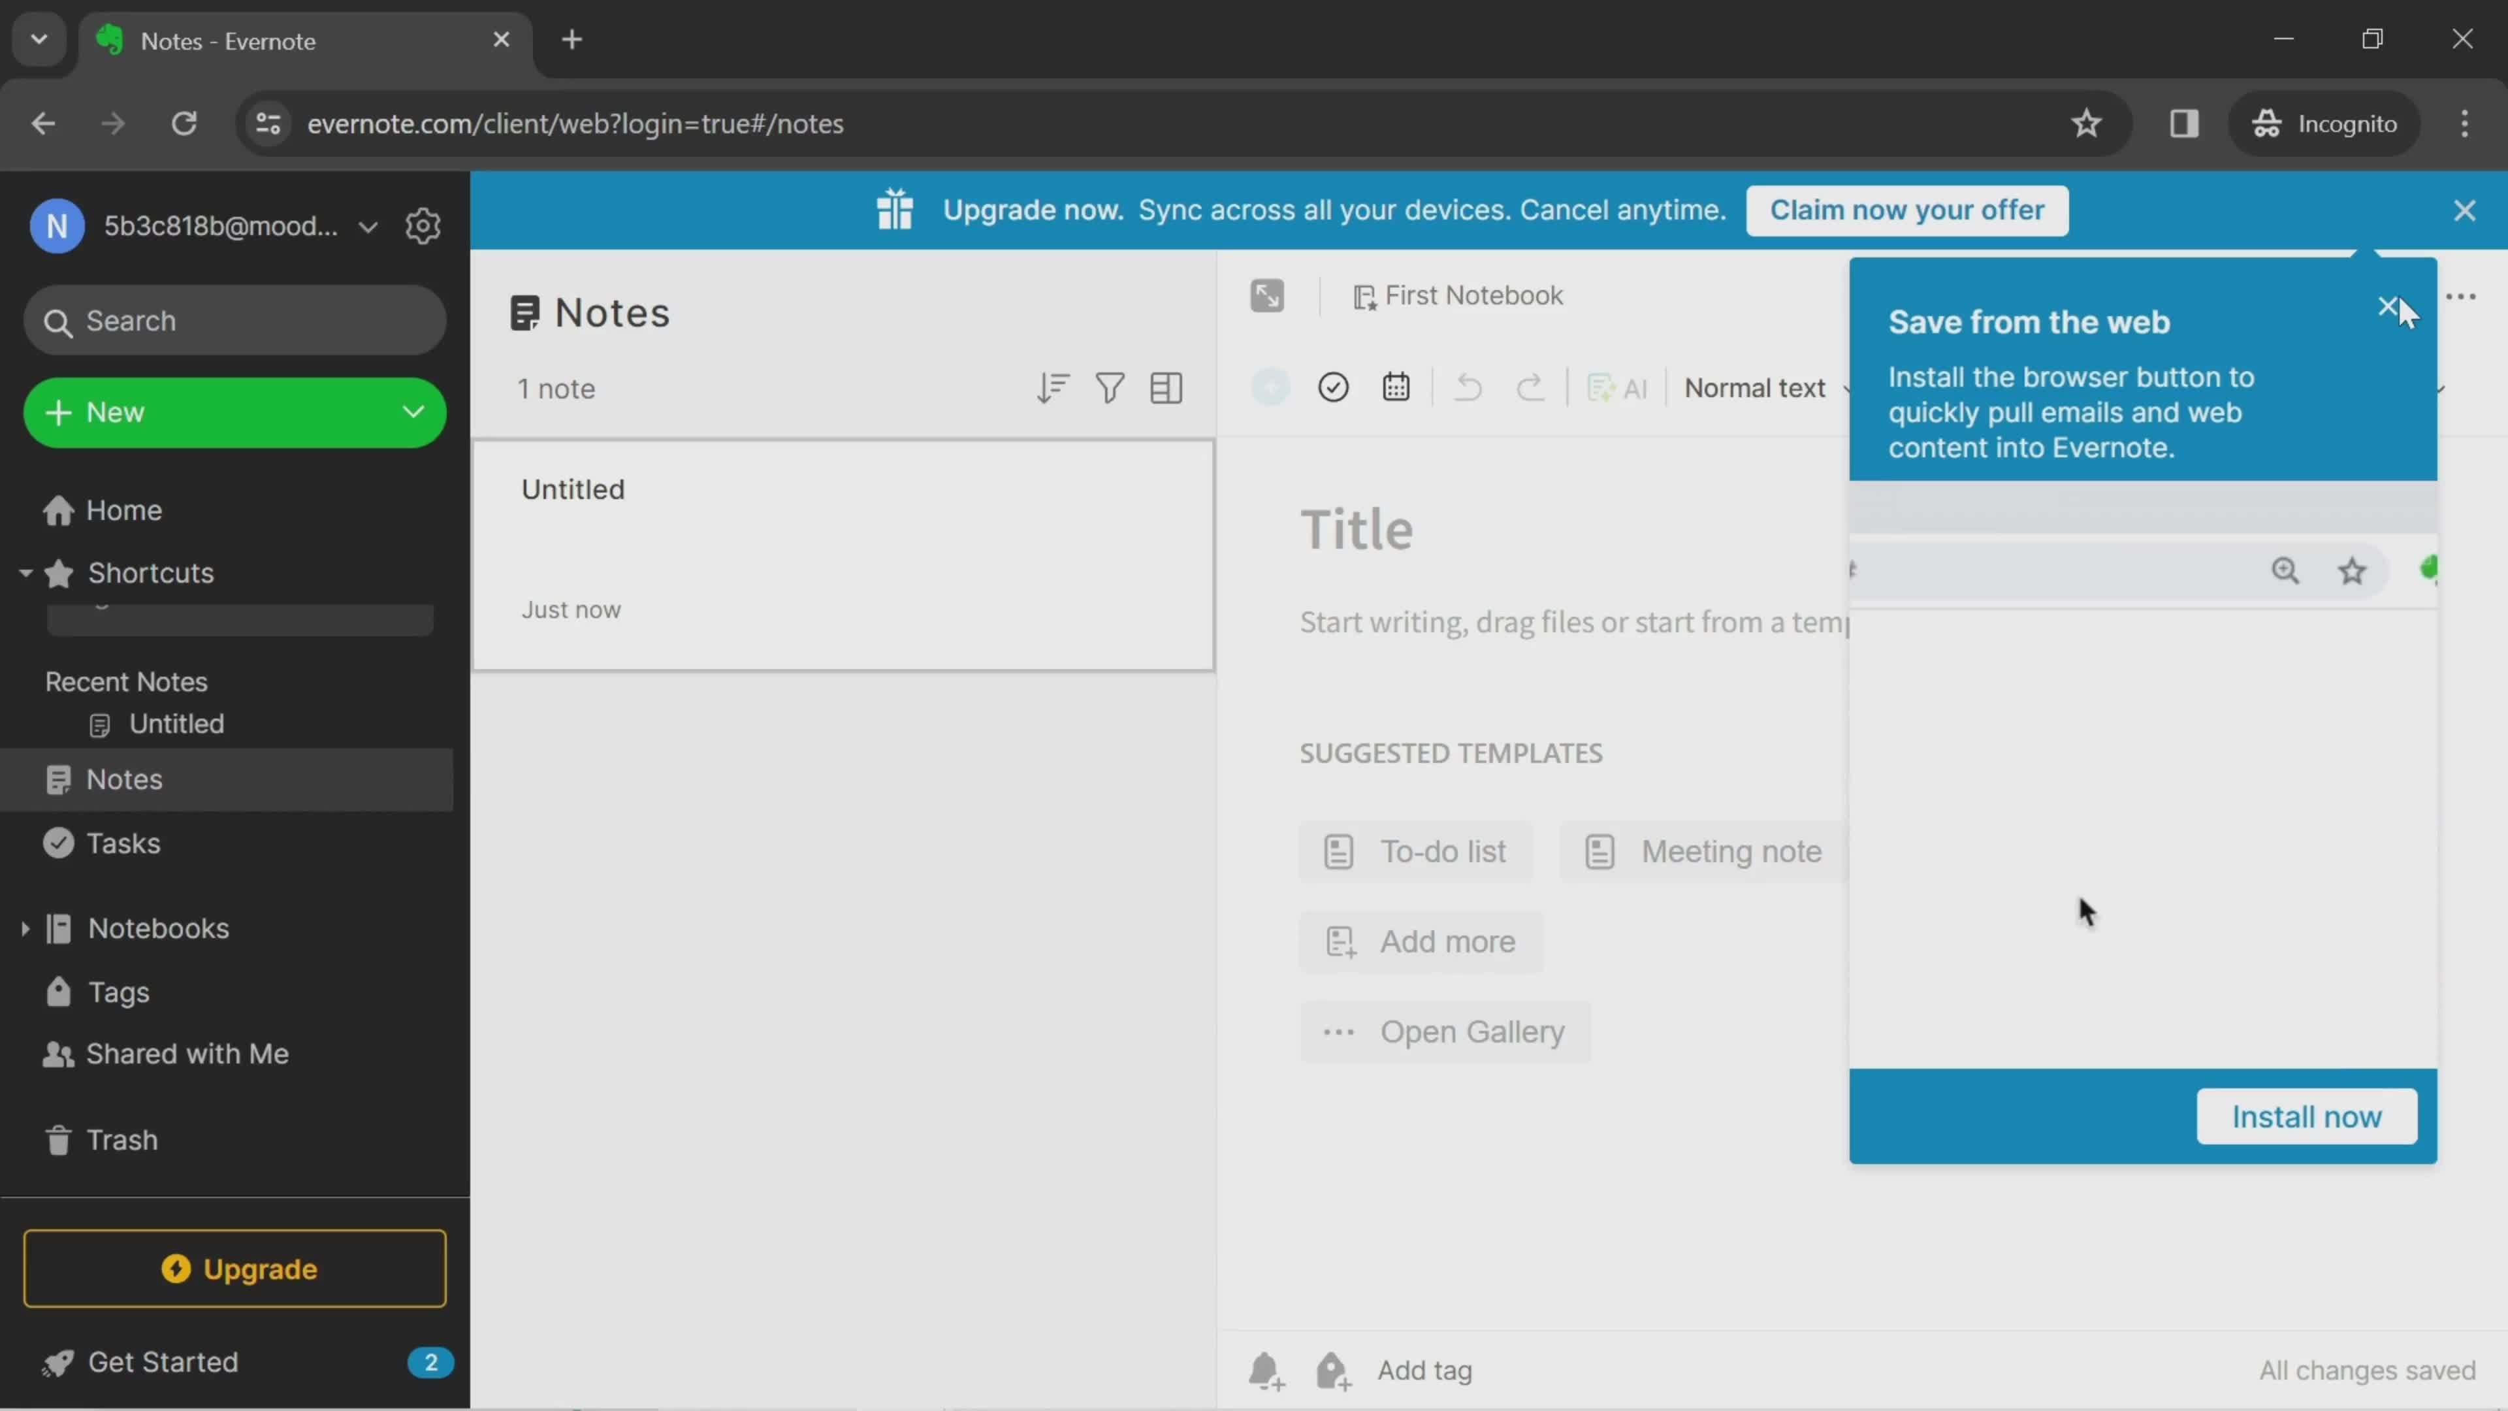Image resolution: width=2508 pixels, height=1411 pixels.
Task: Click the 'All changes saved' status text
Action: (x=2367, y=1371)
